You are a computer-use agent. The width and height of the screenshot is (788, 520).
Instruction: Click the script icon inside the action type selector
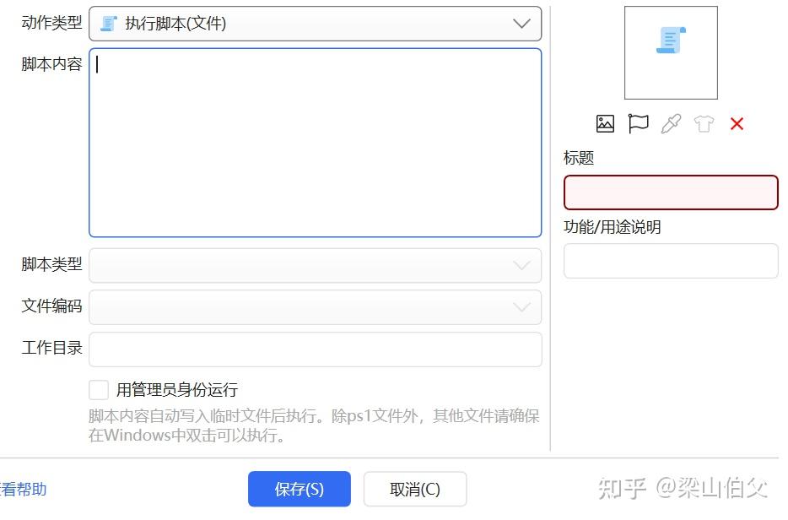[x=108, y=23]
